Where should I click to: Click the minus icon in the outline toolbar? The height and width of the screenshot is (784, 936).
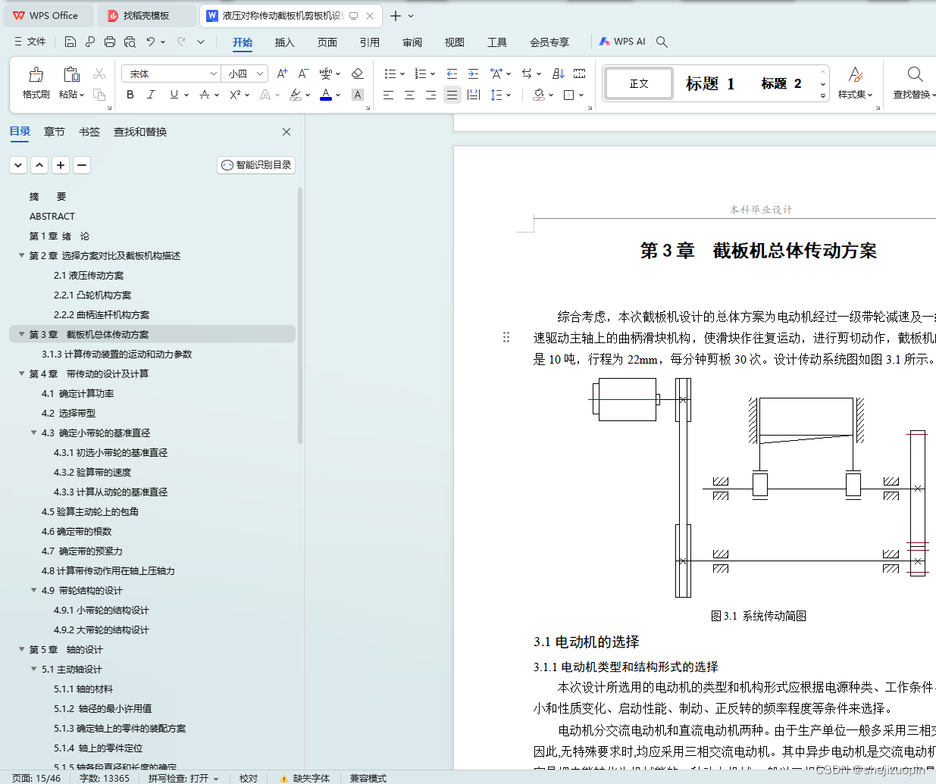(x=82, y=164)
